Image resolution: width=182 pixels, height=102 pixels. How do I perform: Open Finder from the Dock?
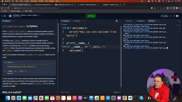click(x=8, y=98)
